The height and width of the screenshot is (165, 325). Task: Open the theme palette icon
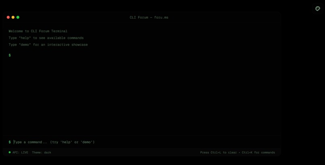[317, 8]
